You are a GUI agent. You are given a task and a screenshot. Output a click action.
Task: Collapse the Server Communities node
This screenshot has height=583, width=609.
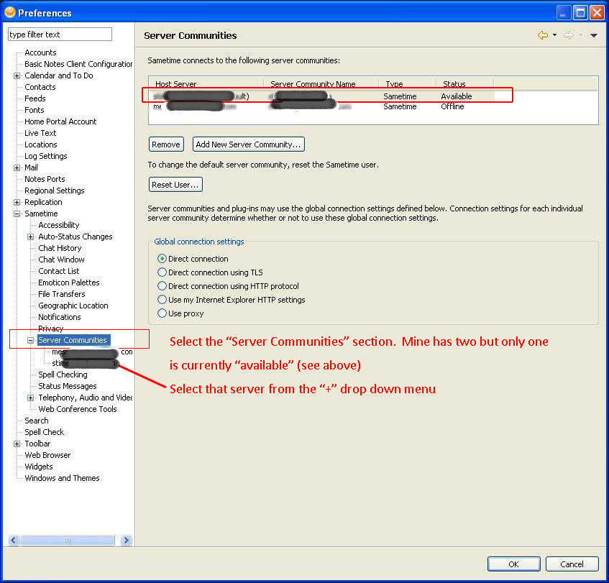31,340
